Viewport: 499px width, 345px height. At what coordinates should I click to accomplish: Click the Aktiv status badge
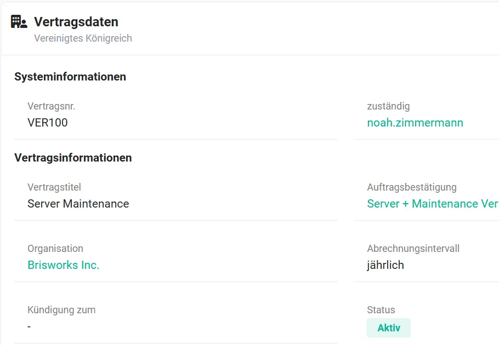click(x=389, y=328)
